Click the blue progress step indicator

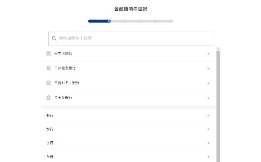click(99, 21)
